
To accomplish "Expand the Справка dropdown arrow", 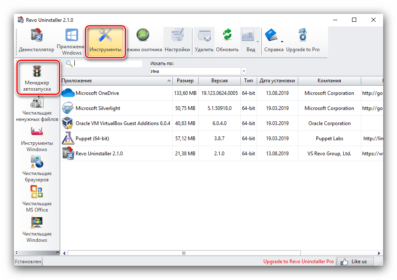I will [x=282, y=42].
